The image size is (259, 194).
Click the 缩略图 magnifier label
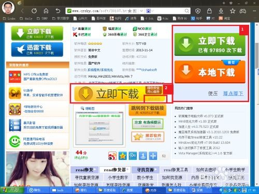[88, 109]
